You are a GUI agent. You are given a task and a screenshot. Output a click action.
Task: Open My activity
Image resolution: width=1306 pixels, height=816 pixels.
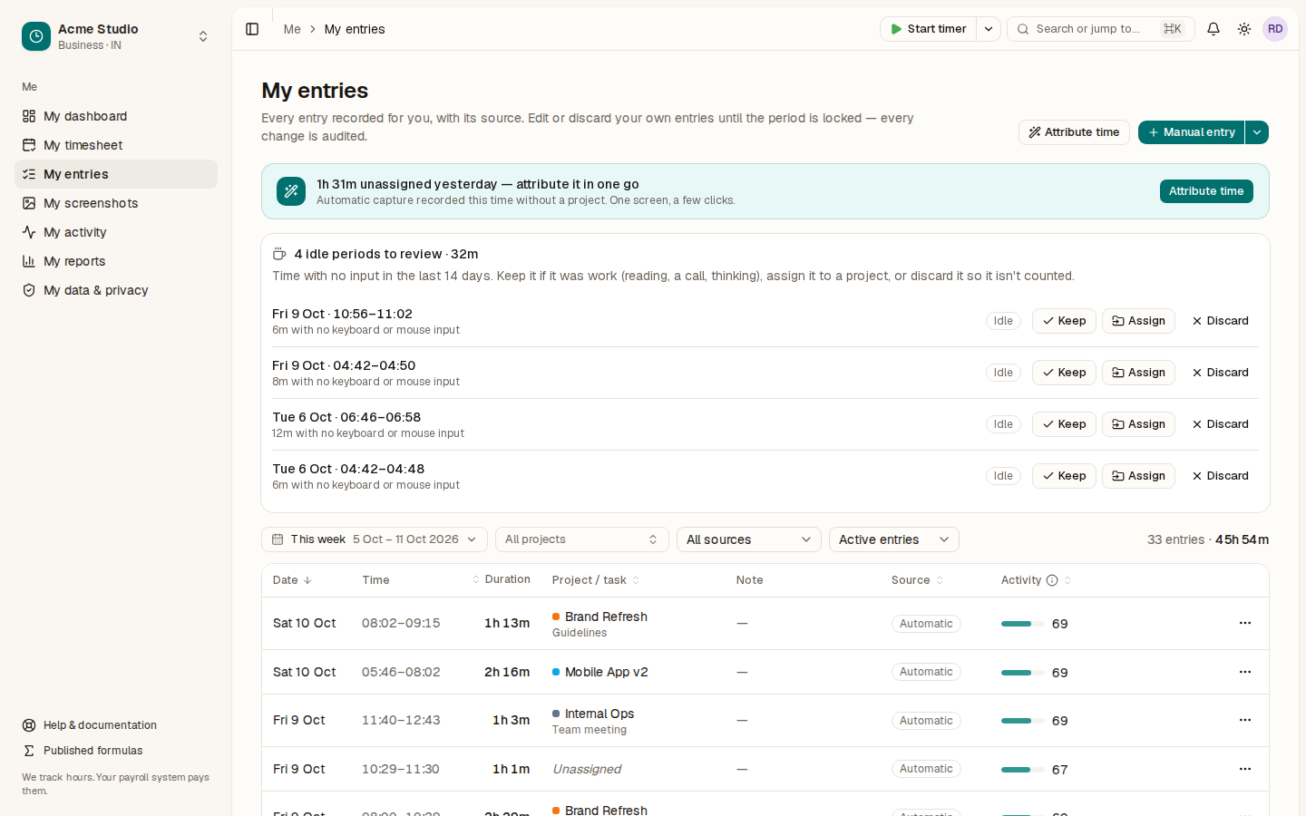116,232
